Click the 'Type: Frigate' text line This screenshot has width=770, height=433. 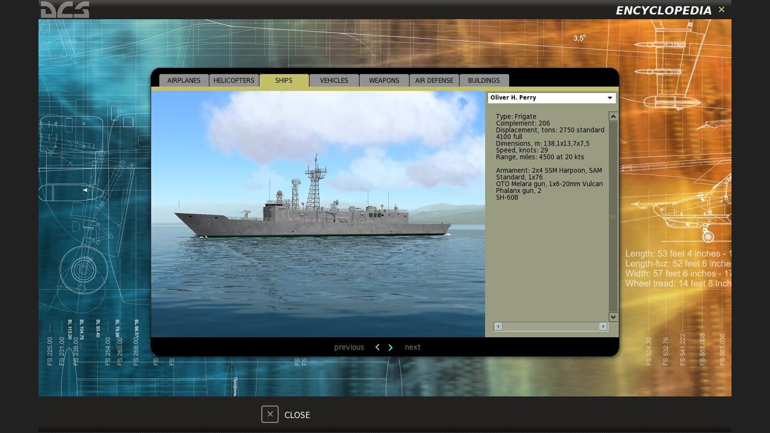516,117
